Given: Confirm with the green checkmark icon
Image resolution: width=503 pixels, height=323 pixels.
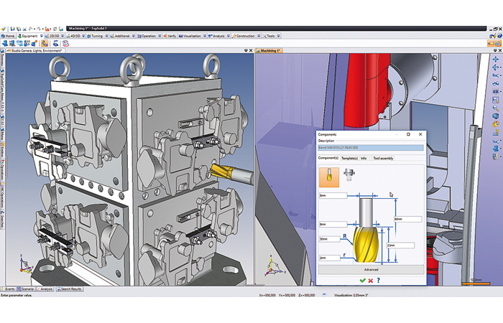Looking at the screenshot, I should point(362,280).
